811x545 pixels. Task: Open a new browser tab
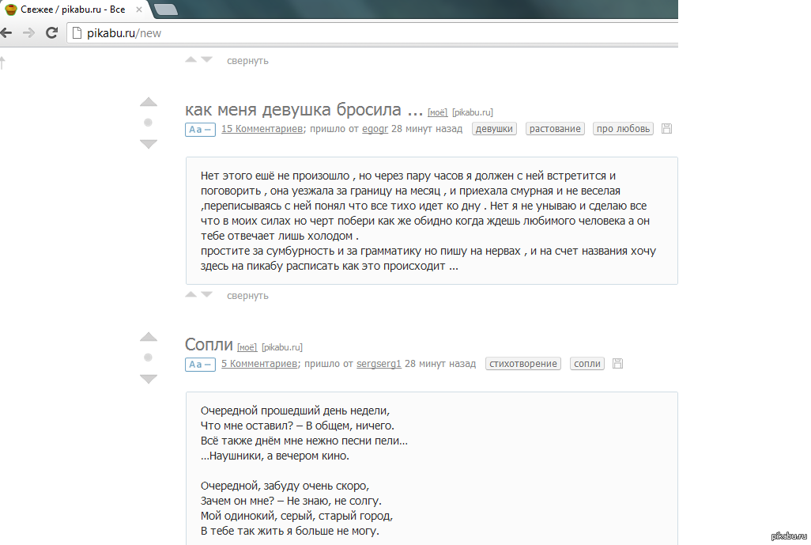click(166, 9)
